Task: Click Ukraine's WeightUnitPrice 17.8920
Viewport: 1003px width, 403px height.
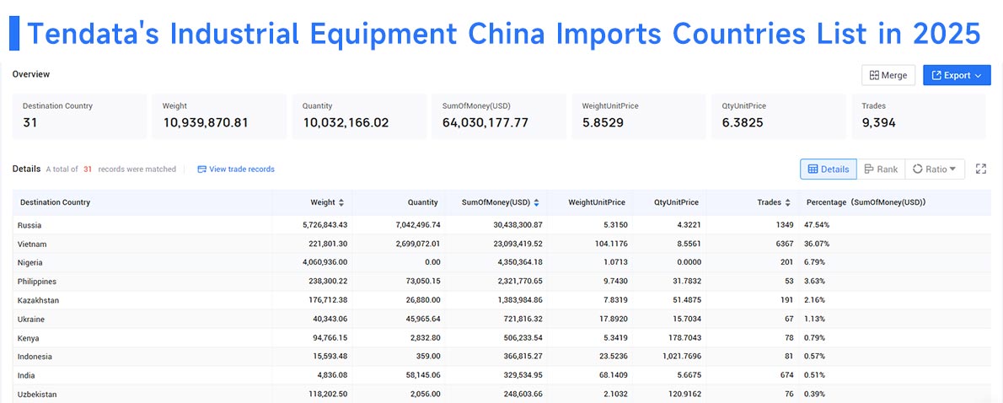Action: (x=611, y=319)
